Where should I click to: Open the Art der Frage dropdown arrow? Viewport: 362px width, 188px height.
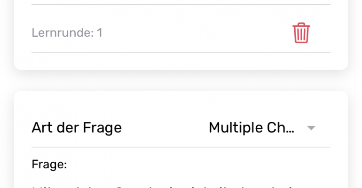tap(311, 128)
